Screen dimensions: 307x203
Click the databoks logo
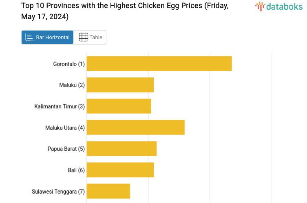click(x=279, y=6)
